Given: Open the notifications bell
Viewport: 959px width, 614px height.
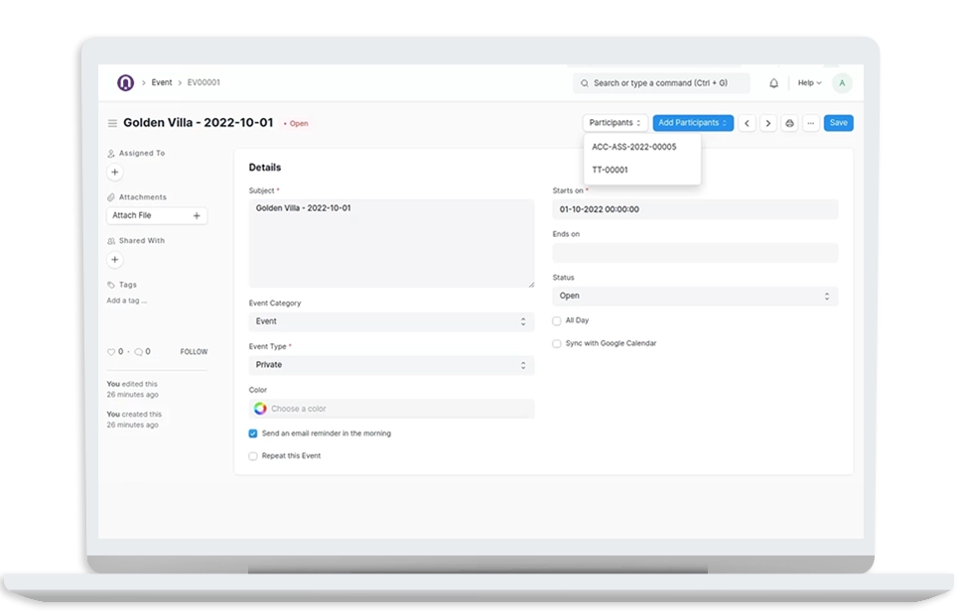Looking at the screenshot, I should coord(773,83).
